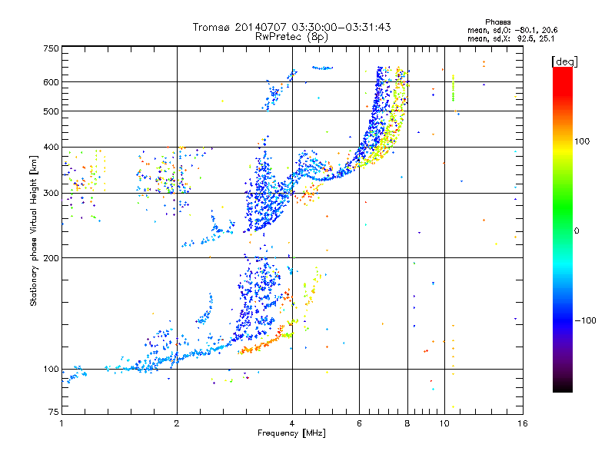The height and width of the screenshot is (461, 615).
Task: Click the "mean, sd,X: 92.5, 25.1" line
Action: point(510,39)
